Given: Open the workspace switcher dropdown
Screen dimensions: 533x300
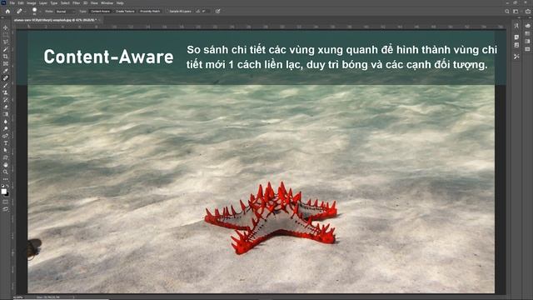Looking at the screenshot, I should (516, 11).
